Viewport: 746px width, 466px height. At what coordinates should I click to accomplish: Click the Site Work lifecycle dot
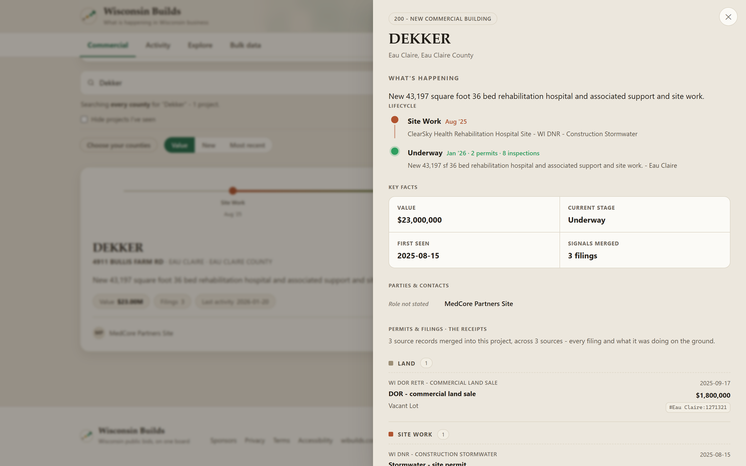pos(395,120)
